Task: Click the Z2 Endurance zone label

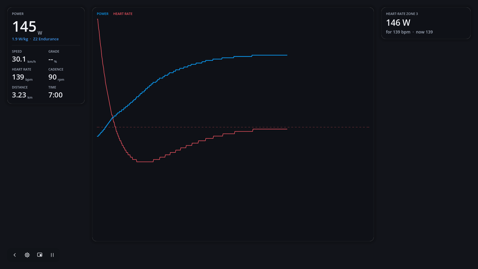Action: [46, 39]
